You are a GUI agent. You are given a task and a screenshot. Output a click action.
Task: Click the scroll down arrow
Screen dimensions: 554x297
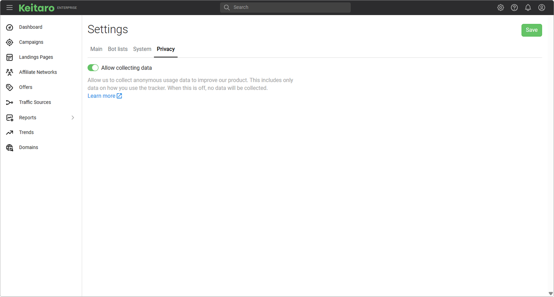551,294
